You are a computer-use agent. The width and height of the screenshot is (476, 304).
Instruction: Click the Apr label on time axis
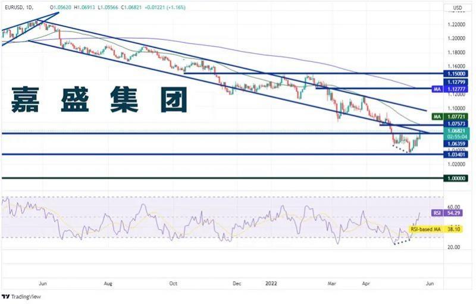366,283
